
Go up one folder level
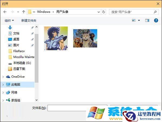tap(23, 12)
